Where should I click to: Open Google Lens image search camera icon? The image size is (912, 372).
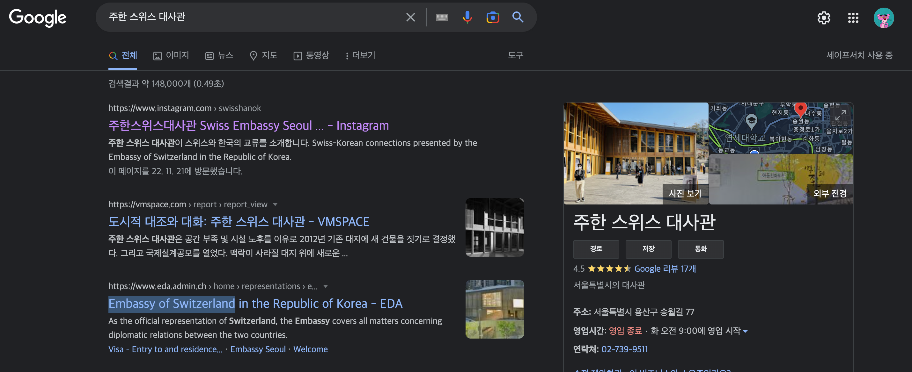(x=492, y=17)
